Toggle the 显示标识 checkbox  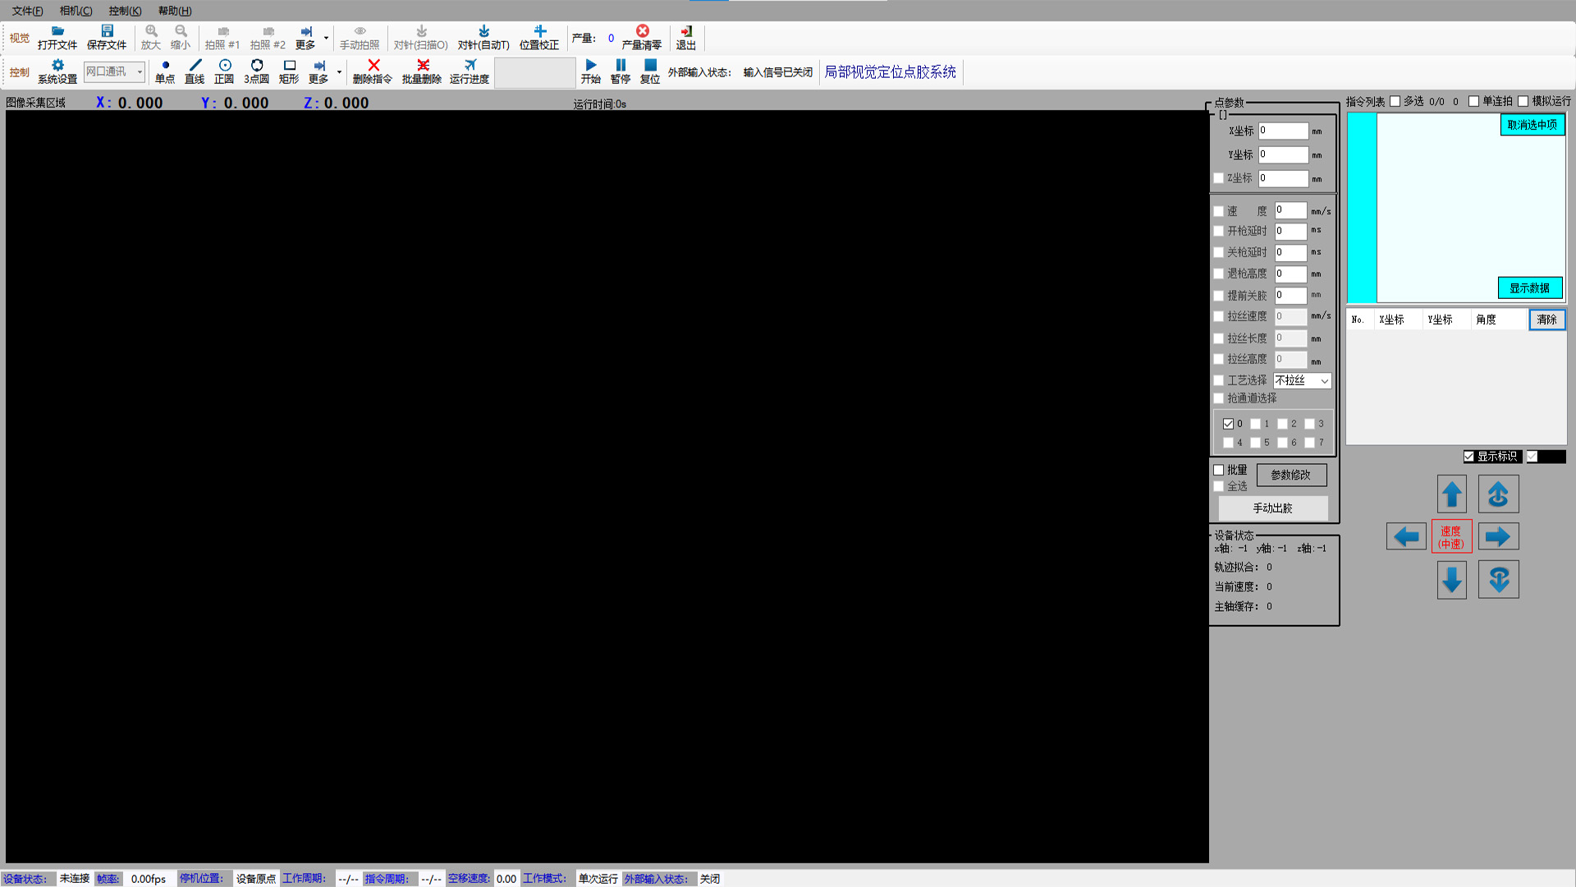[1469, 457]
